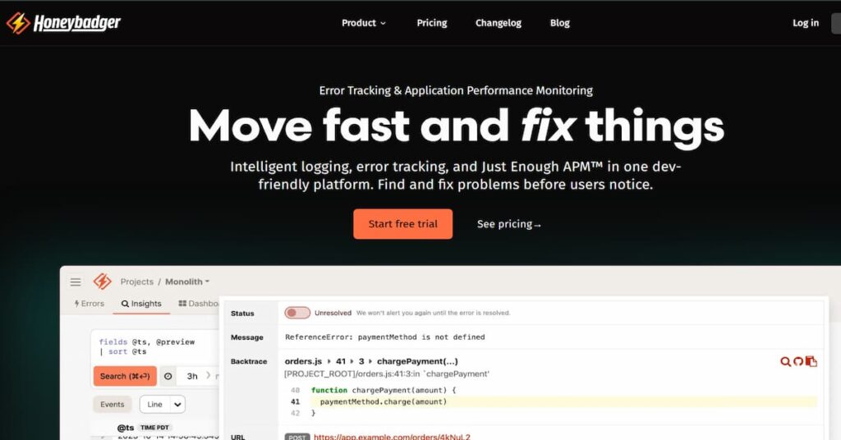Screen dimensions: 841x440
Task: Open the Monolith project dropdown
Action: (x=187, y=282)
